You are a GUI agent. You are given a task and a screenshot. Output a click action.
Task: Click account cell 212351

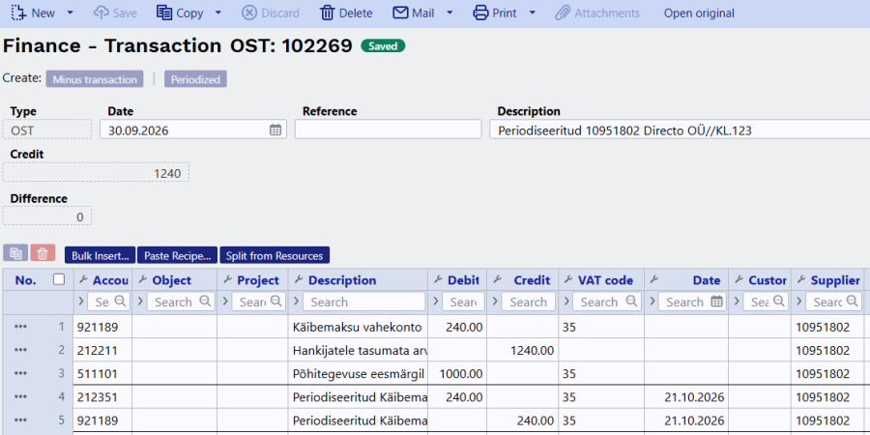[x=102, y=396]
